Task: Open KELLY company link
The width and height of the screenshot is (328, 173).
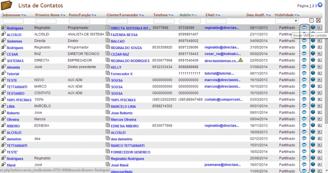Action: 116,67
